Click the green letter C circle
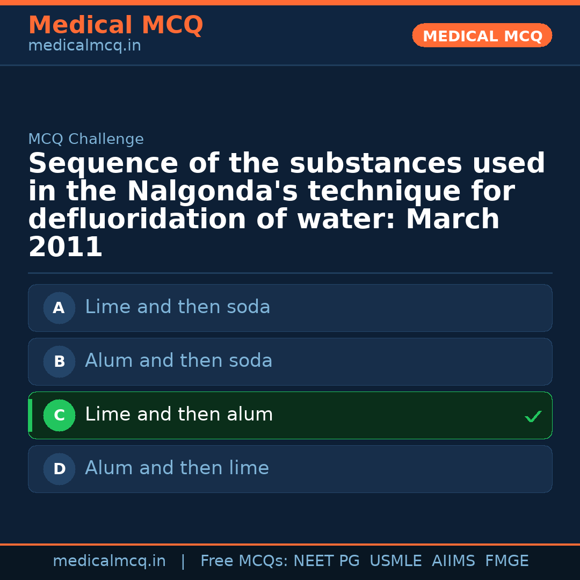580x580 pixels. coord(59,415)
